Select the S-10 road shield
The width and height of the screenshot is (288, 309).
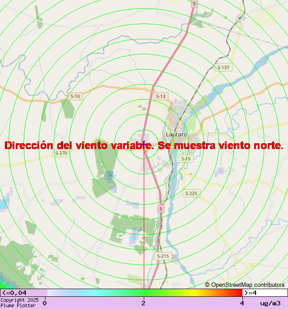(x=75, y=96)
